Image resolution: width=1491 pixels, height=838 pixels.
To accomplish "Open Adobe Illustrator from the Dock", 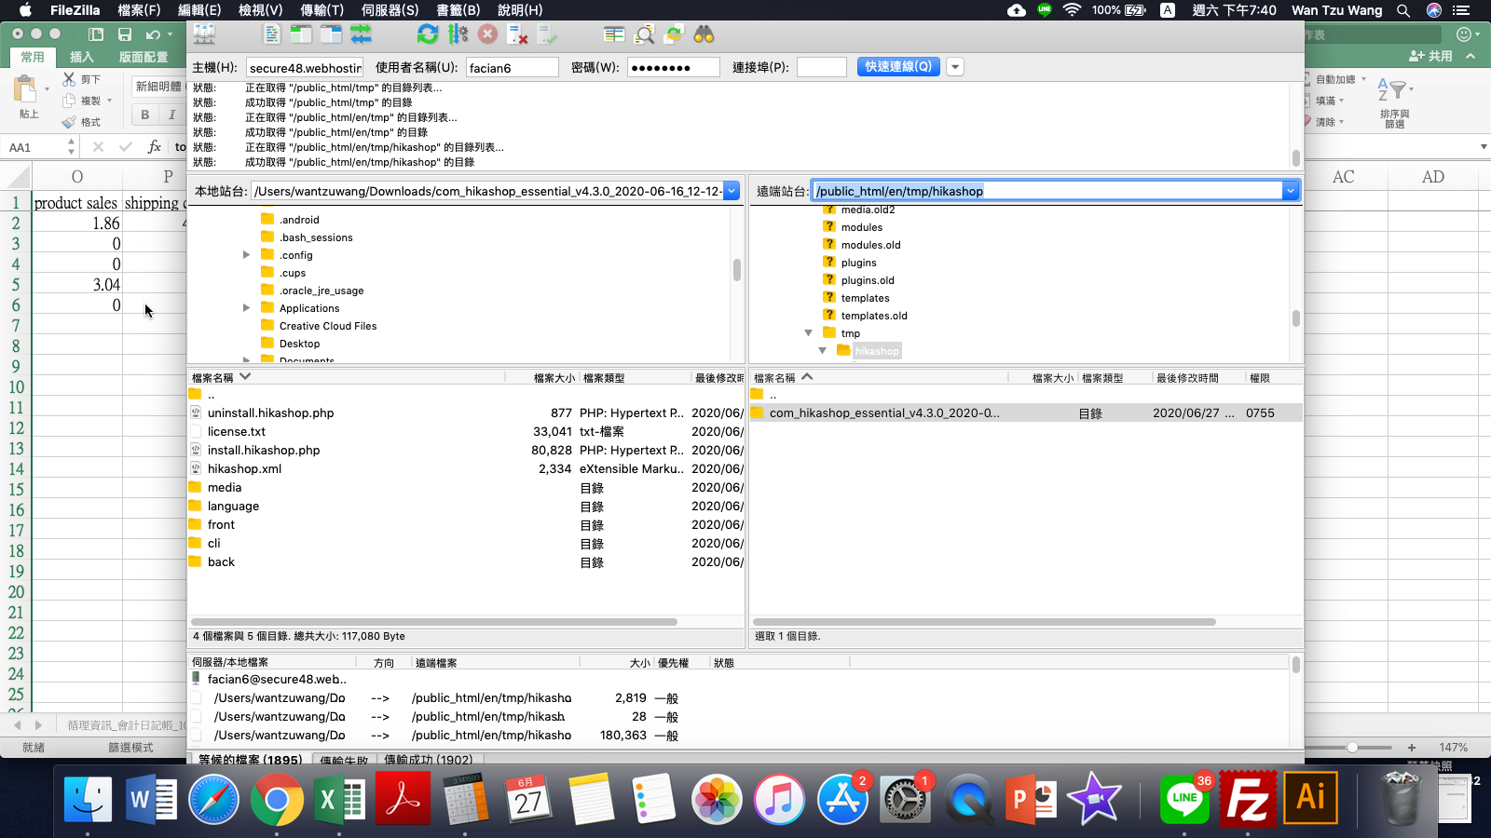I will pos(1311,798).
